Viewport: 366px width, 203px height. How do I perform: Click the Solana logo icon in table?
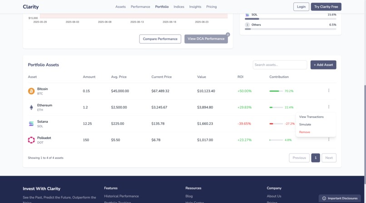31,124
